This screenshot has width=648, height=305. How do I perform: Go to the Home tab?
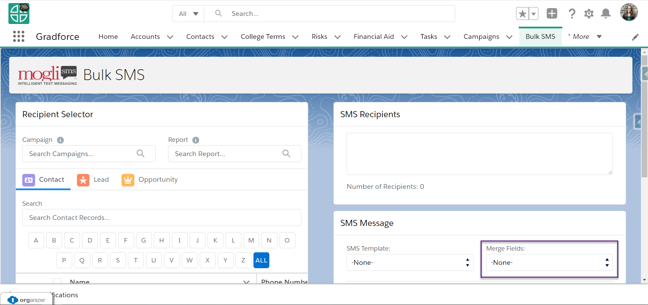[108, 36]
